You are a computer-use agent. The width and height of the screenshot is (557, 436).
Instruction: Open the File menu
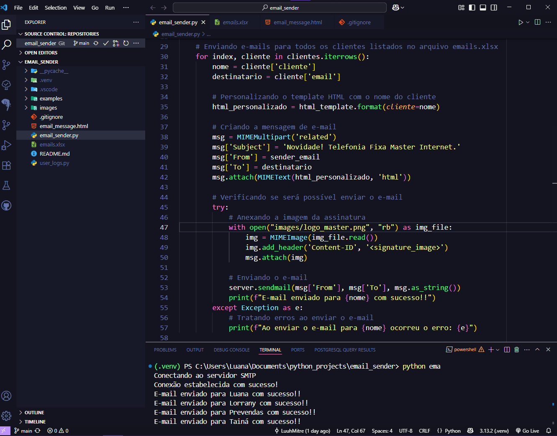click(x=18, y=8)
